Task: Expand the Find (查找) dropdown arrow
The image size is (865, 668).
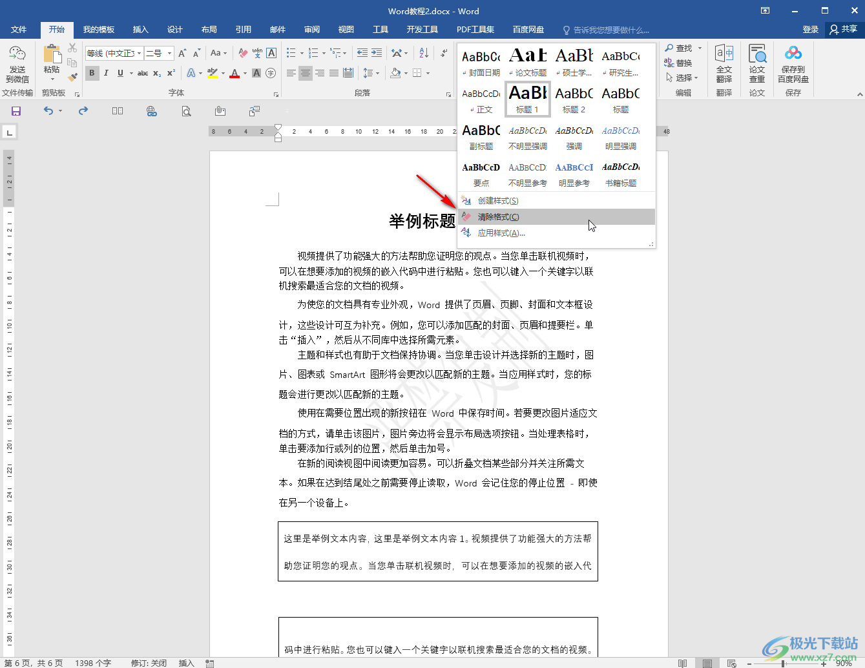Action: (700, 48)
